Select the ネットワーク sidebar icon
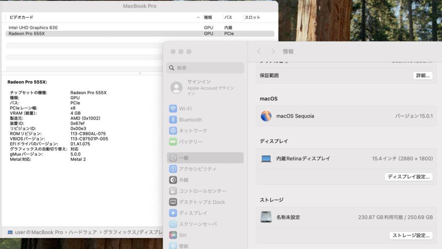 click(173, 131)
